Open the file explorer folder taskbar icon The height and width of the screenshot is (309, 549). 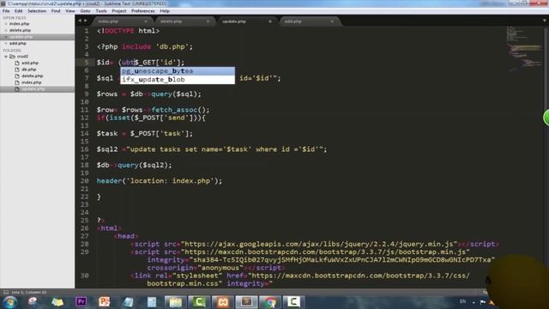click(x=175, y=301)
